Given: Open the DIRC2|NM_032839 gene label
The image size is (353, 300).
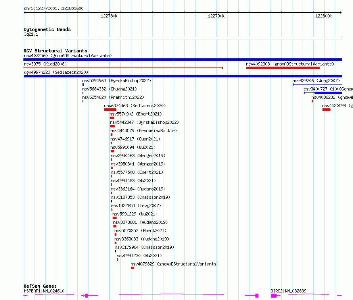Looking at the screenshot, I should (288, 291).
